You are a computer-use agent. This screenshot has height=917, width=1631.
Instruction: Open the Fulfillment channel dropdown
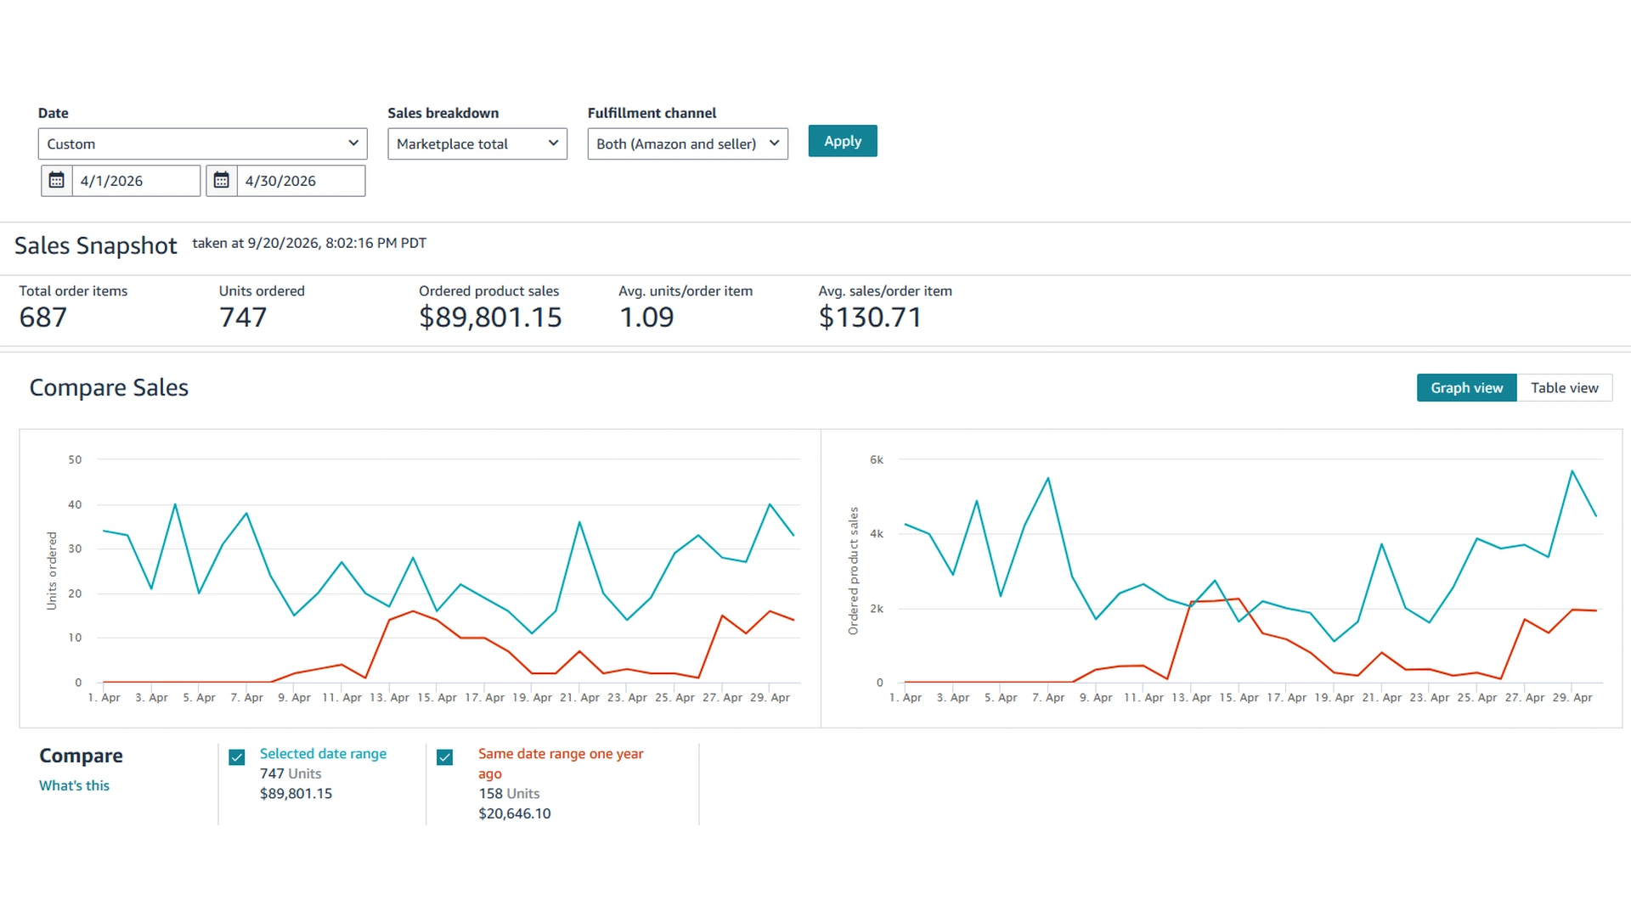coord(687,143)
